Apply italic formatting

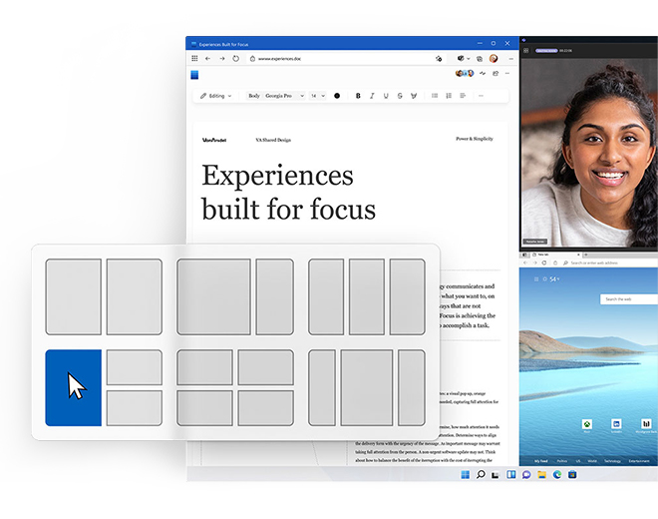tap(372, 96)
